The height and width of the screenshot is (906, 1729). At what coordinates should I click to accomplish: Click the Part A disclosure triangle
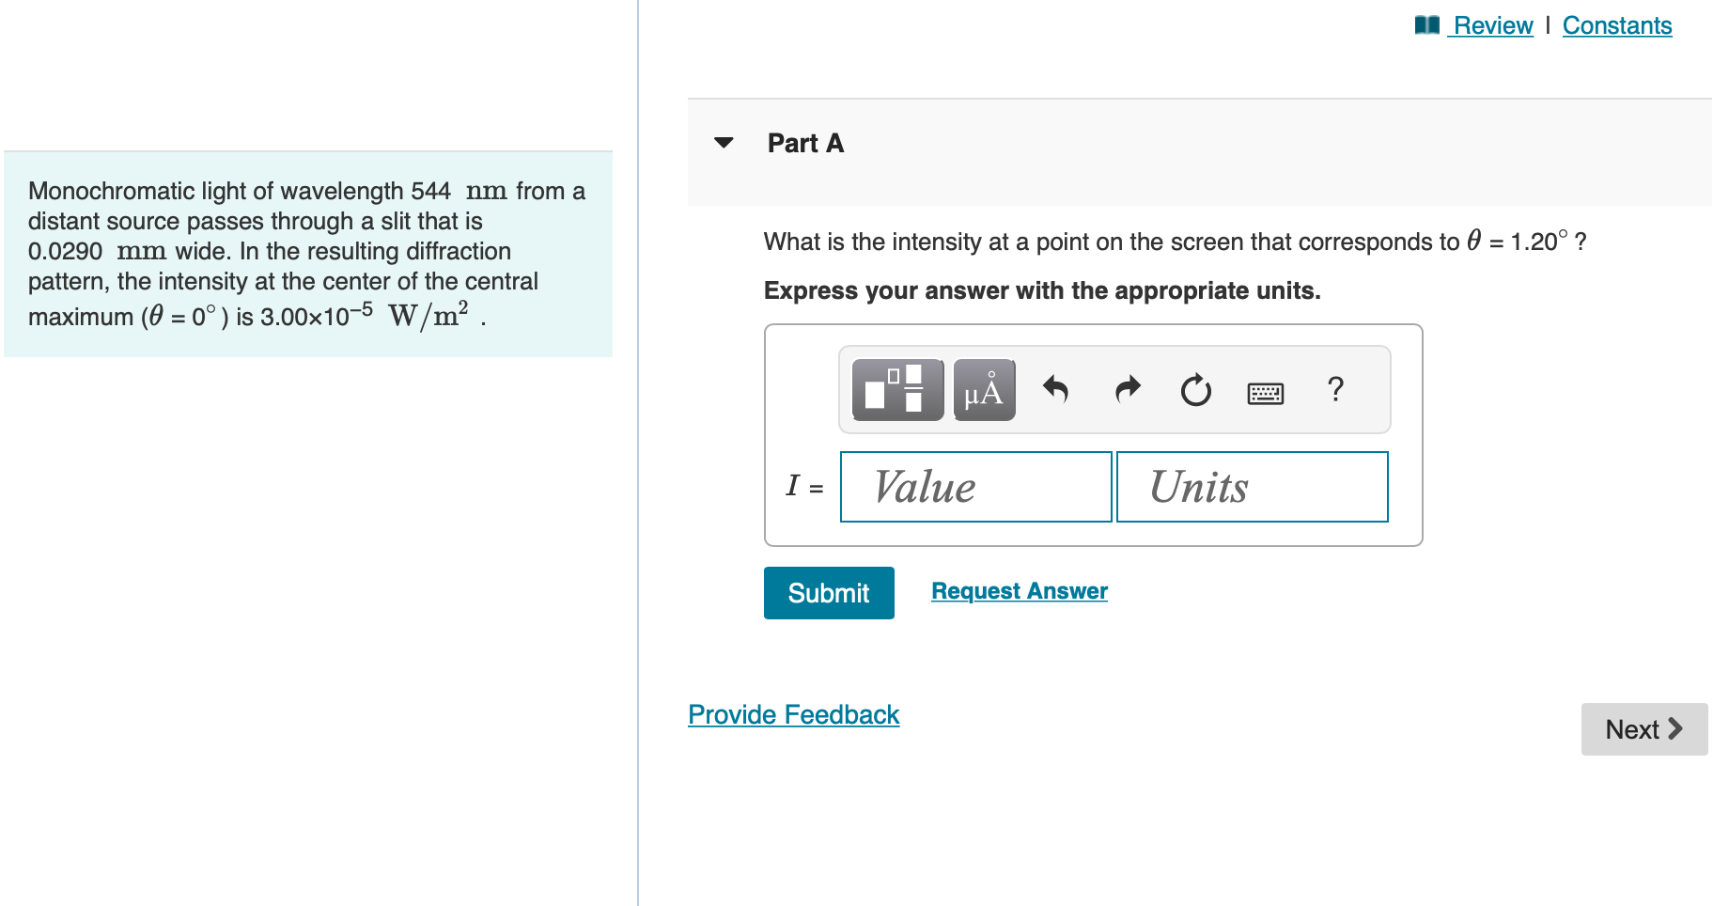(x=724, y=143)
